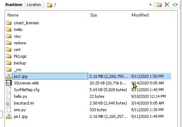Select the pic2.jpg file name

pyautogui.click(x=20, y=76)
